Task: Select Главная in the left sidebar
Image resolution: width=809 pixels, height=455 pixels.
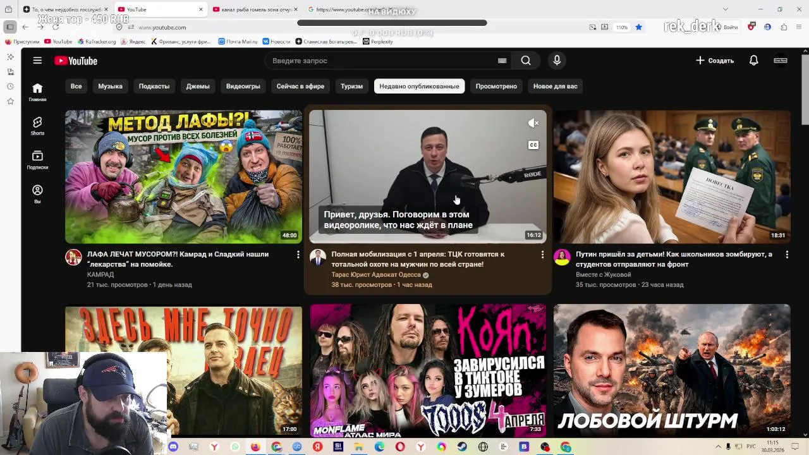Action: tap(37, 92)
